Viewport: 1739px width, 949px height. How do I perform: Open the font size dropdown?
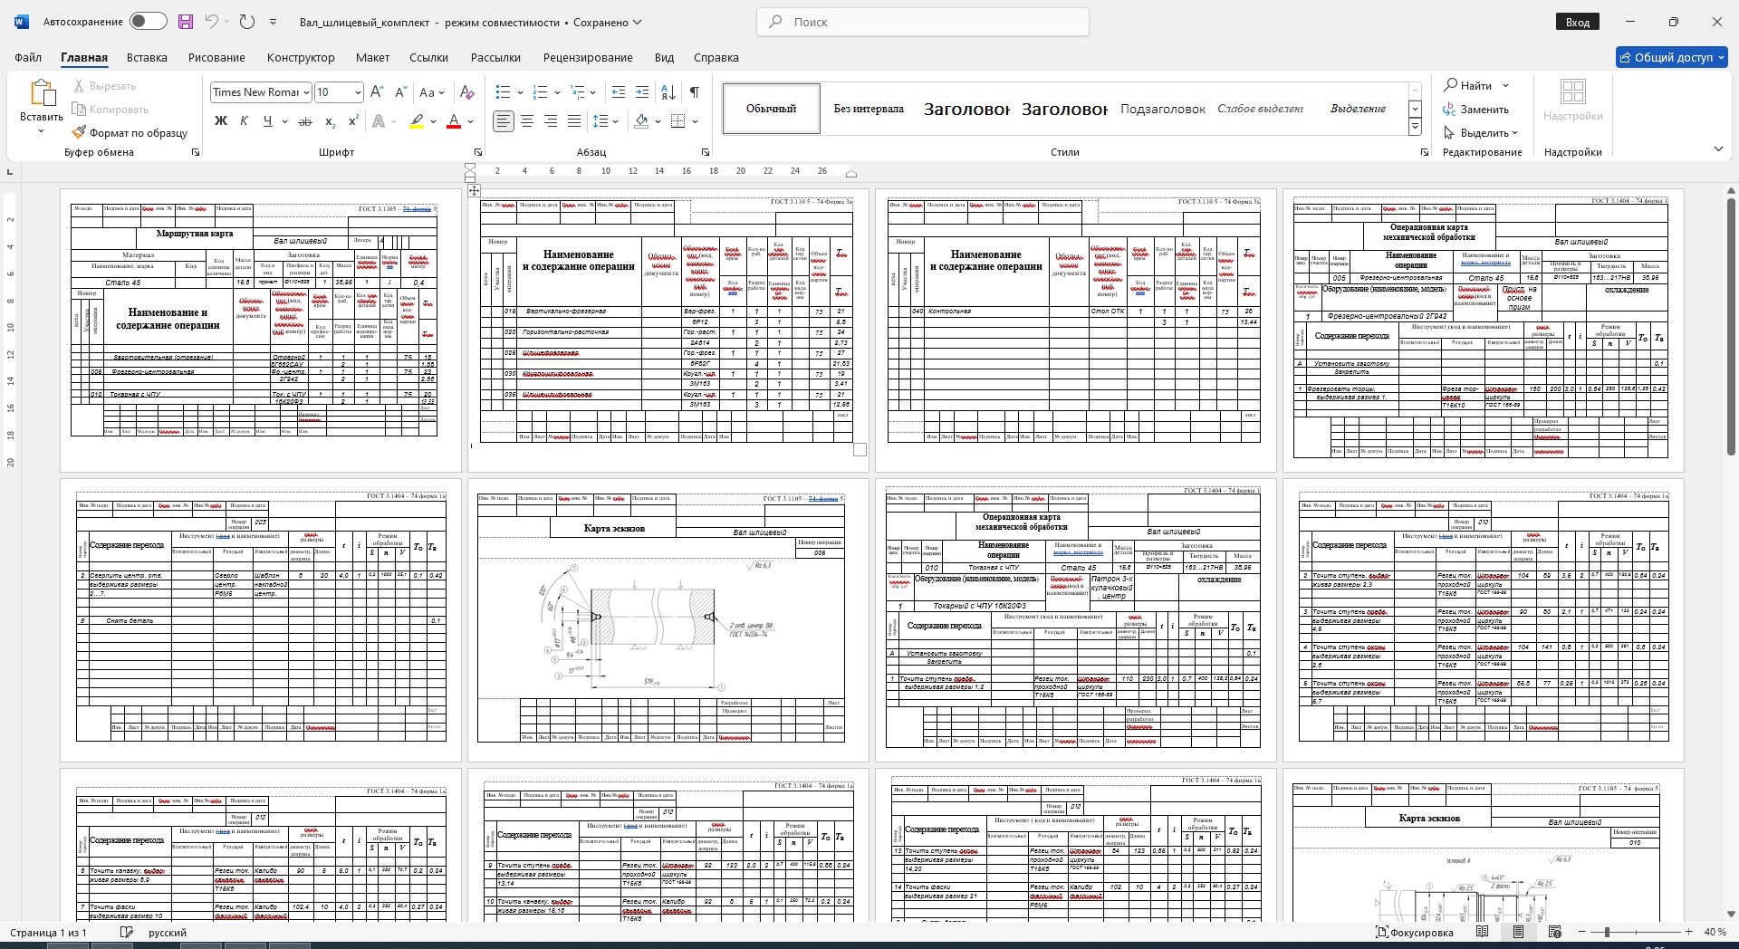pos(358,92)
